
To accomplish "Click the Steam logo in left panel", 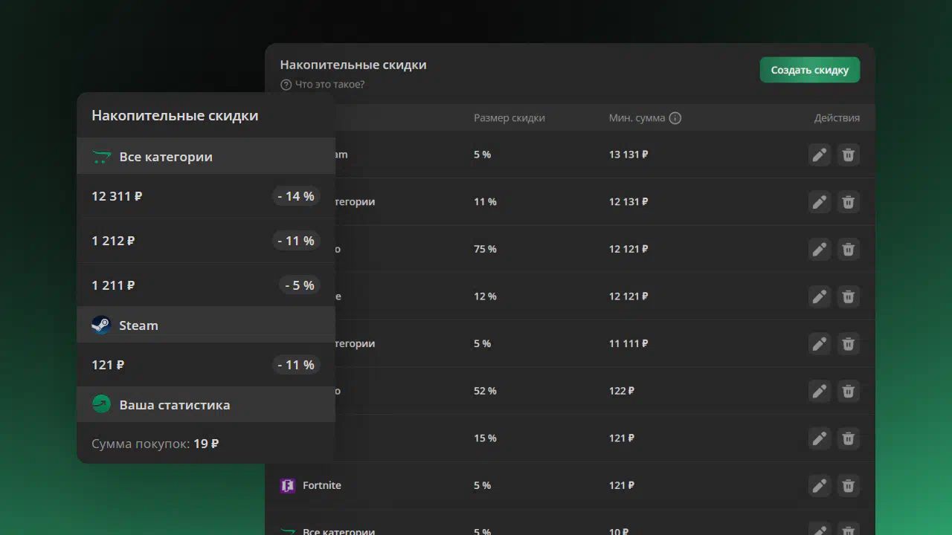I will 101,325.
